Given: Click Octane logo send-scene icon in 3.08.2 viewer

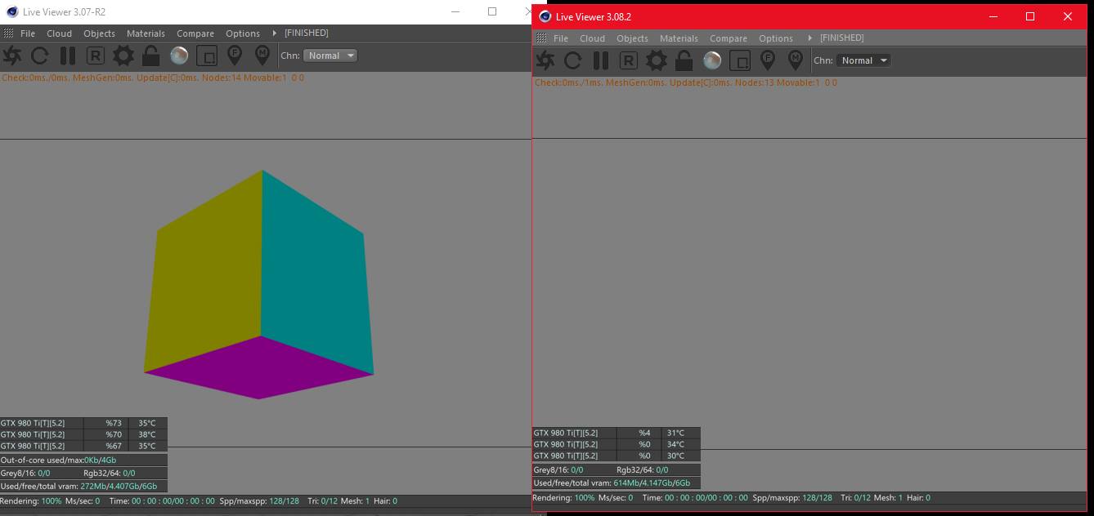Looking at the screenshot, I should click(545, 60).
